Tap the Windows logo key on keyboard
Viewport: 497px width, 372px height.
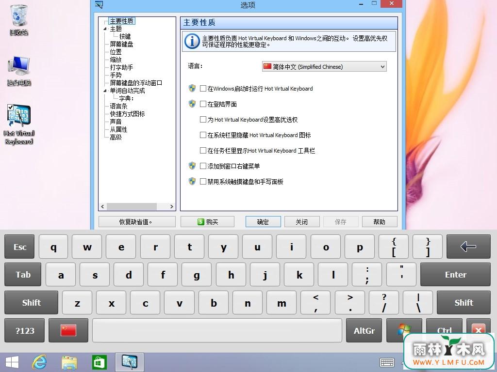404,329
